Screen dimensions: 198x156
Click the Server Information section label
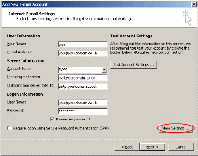[26, 61]
